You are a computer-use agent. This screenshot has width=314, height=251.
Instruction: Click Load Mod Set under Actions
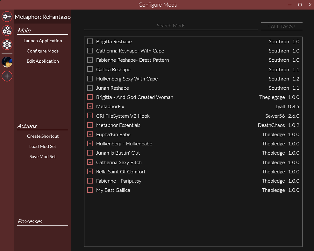click(x=43, y=146)
